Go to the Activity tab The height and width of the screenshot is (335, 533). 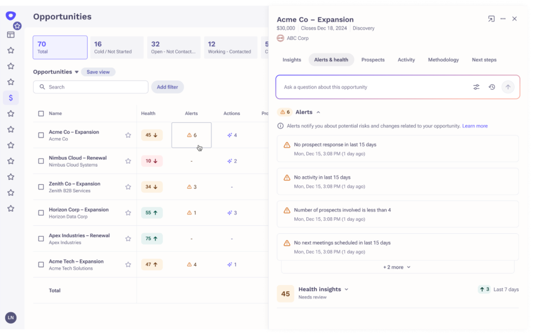406,60
